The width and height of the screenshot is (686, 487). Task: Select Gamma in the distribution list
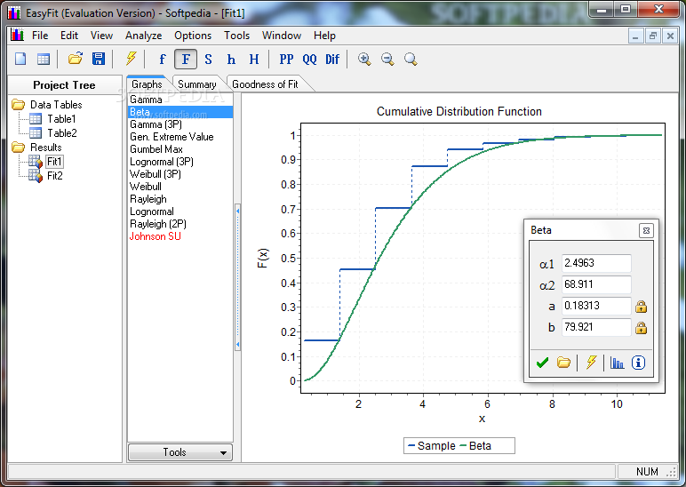point(180,100)
